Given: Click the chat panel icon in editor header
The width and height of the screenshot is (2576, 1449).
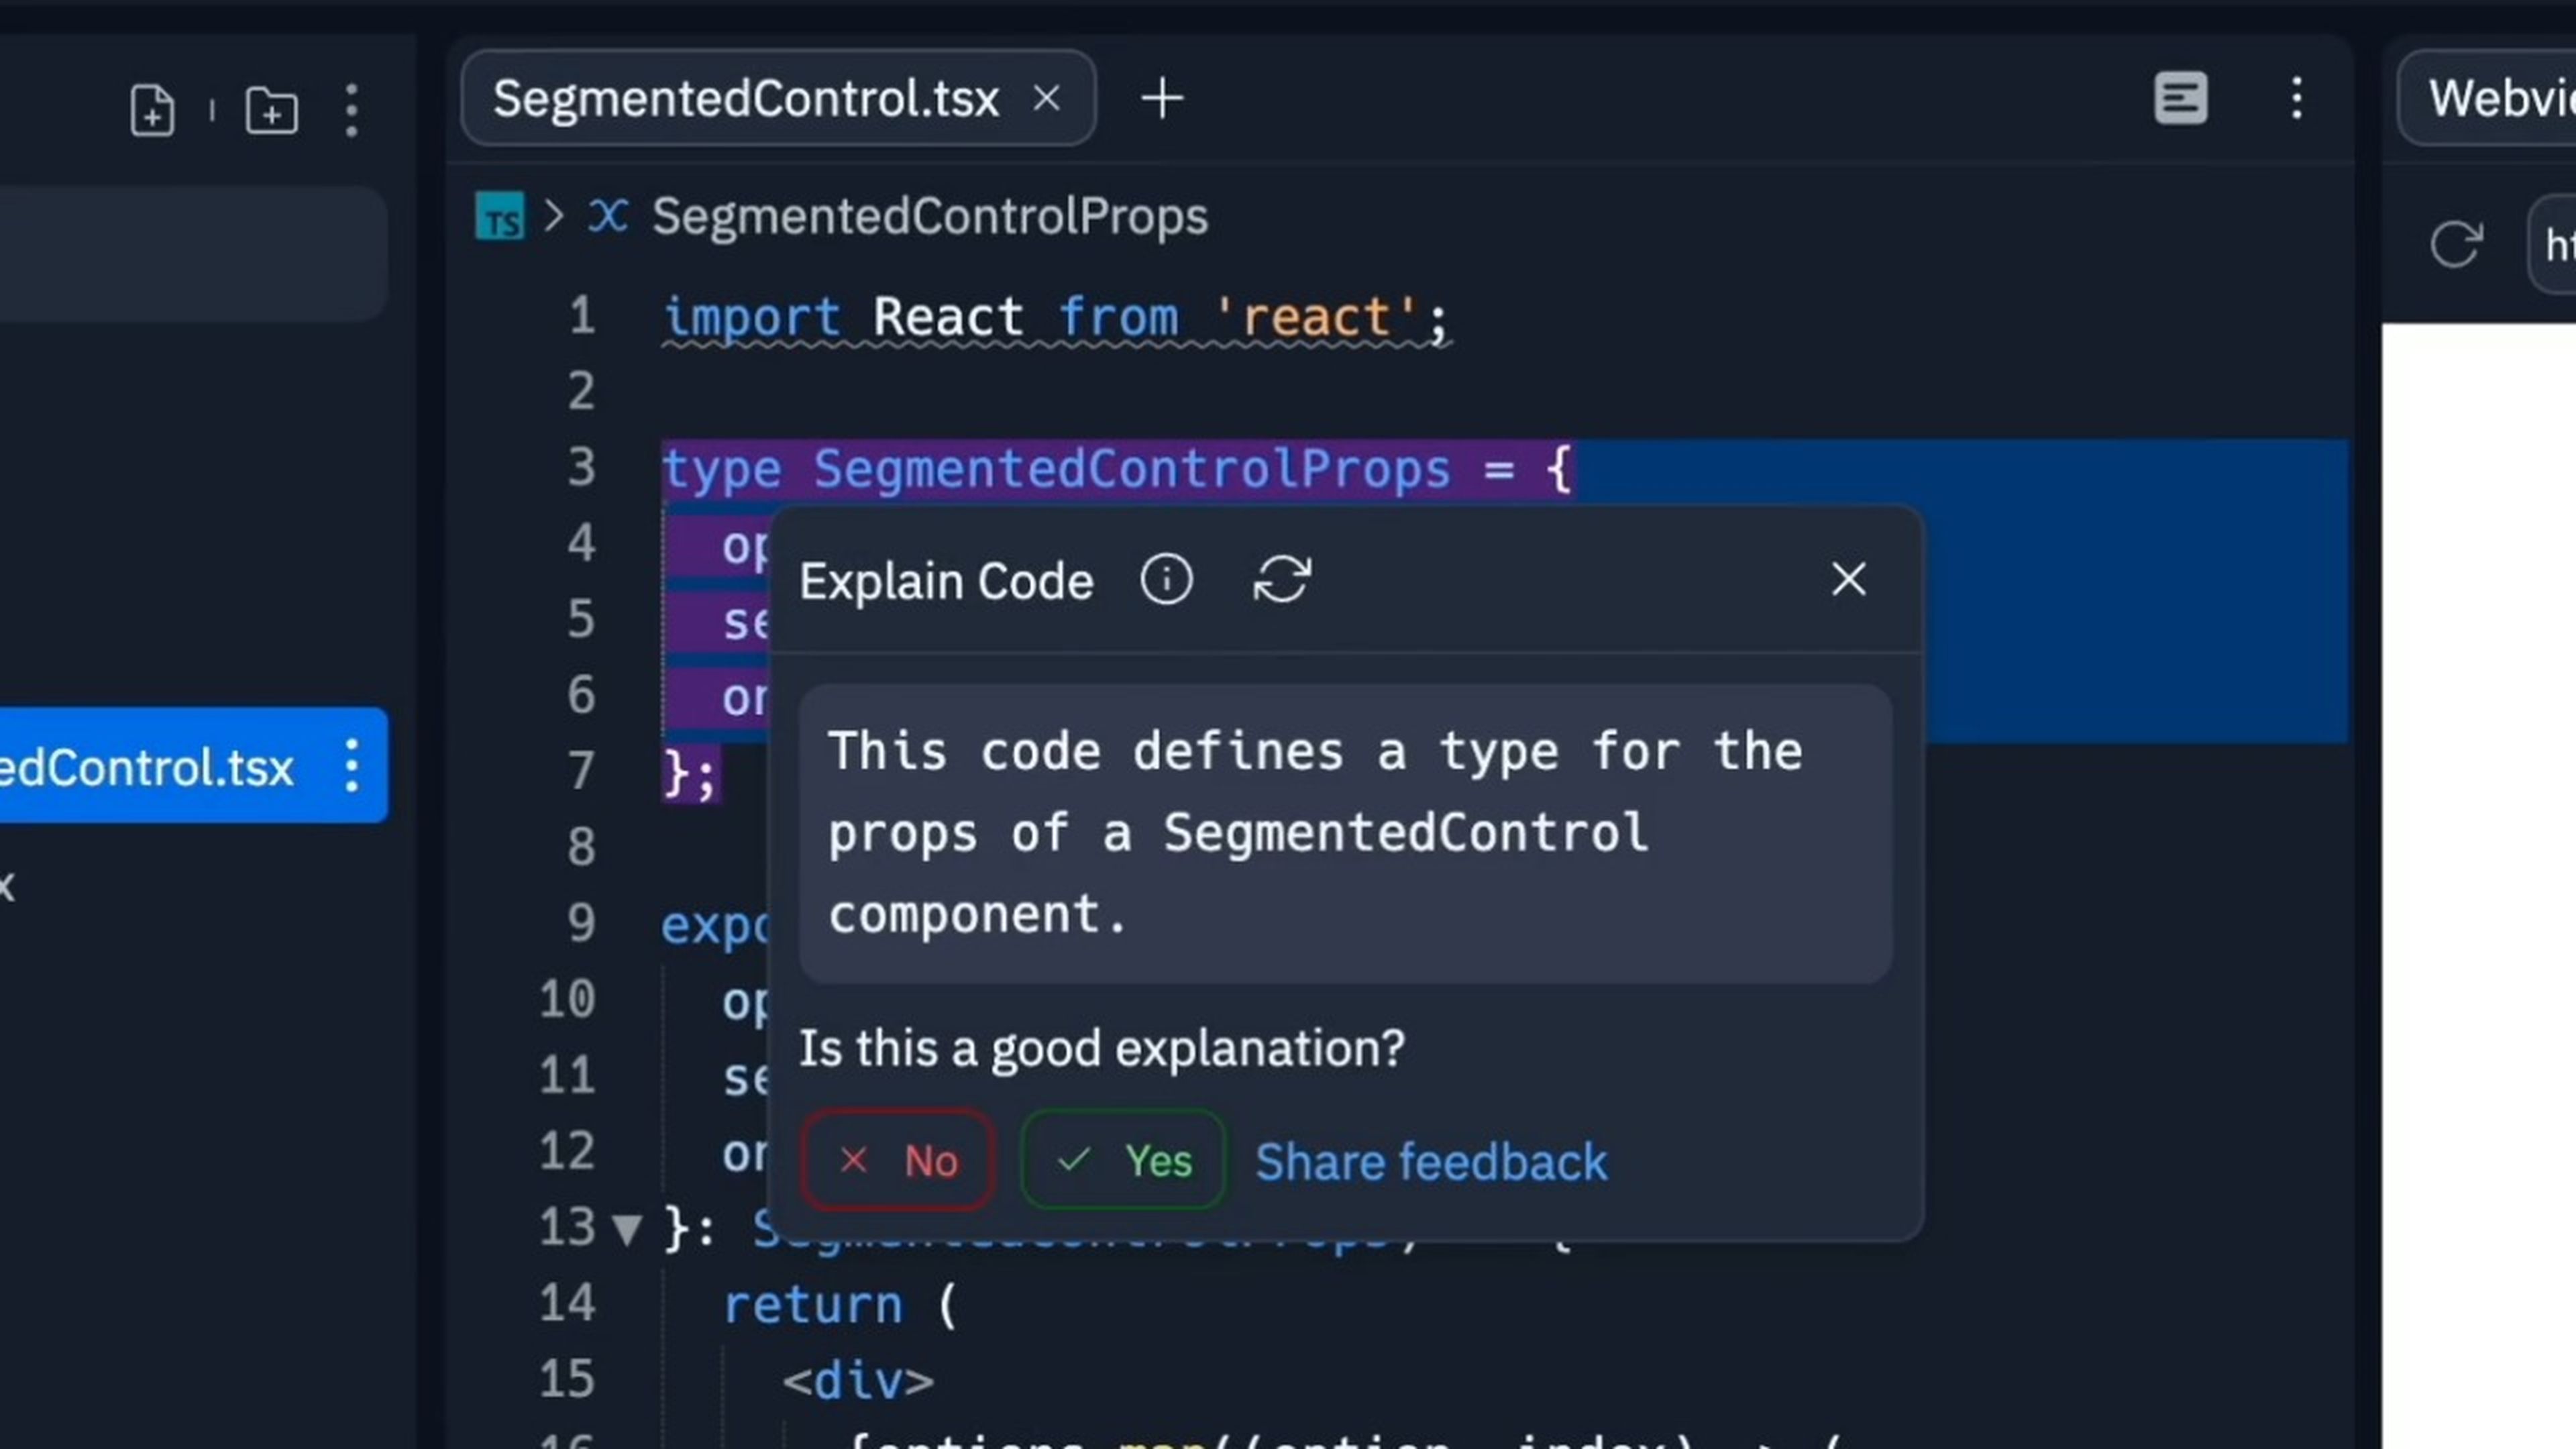Looking at the screenshot, I should pos(2181,98).
